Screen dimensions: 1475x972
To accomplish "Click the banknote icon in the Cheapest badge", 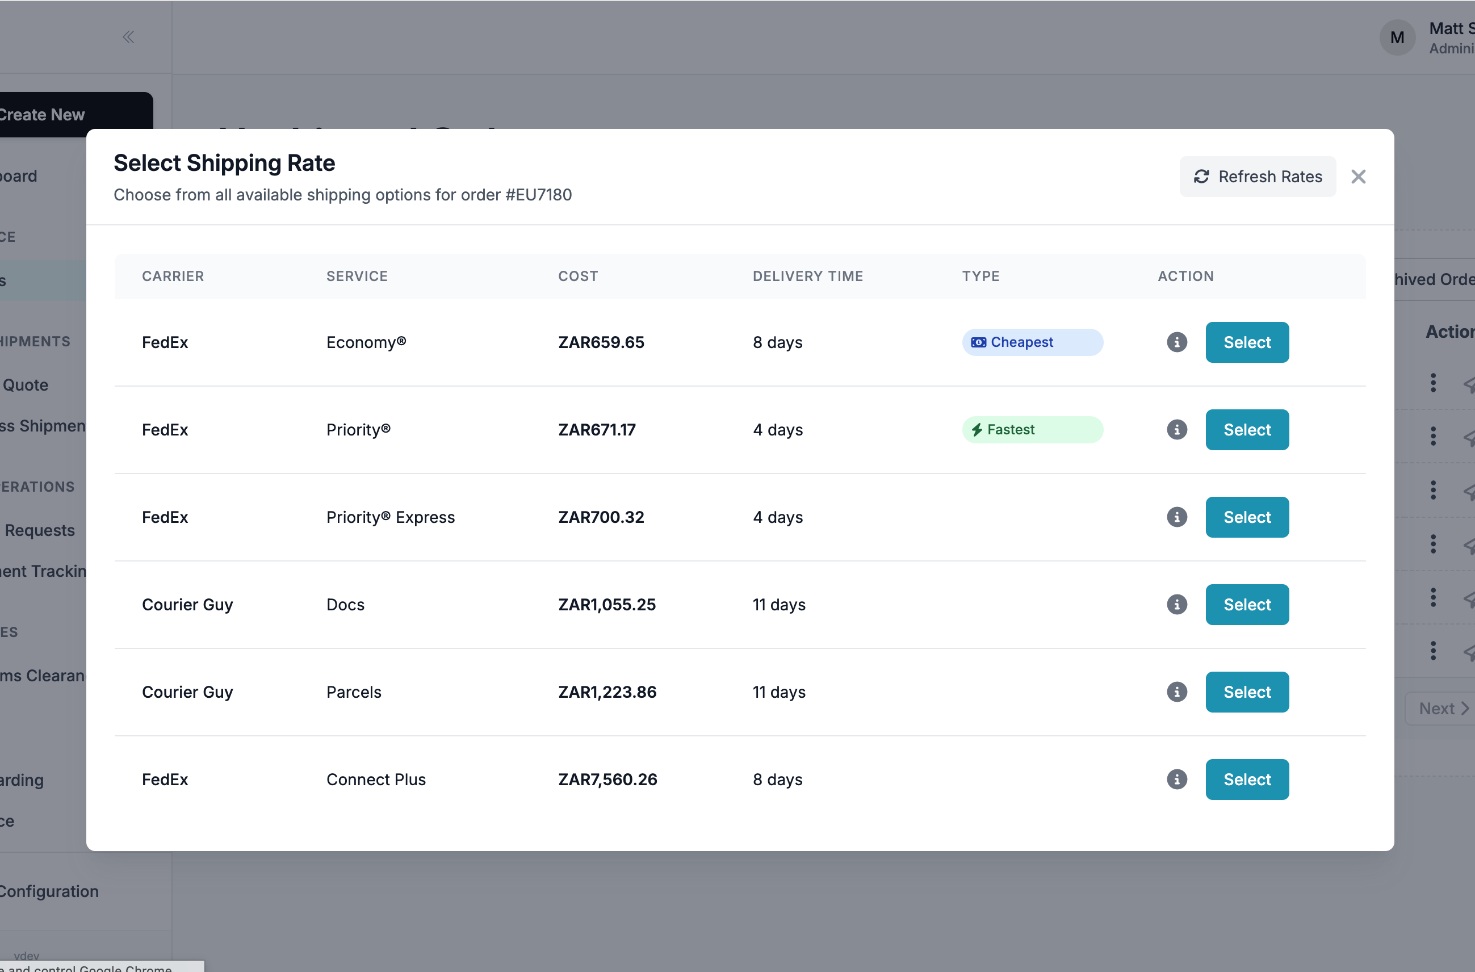I will [978, 342].
